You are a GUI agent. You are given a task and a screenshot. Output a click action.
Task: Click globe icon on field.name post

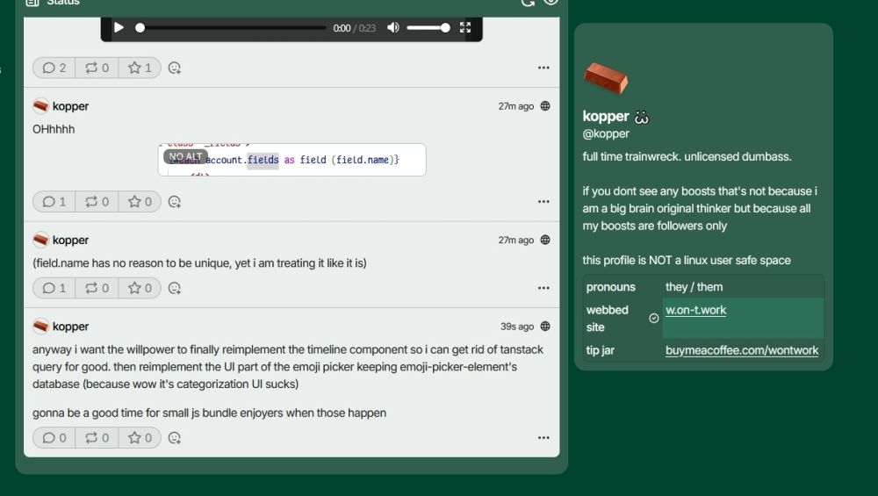pyautogui.click(x=545, y=240)
